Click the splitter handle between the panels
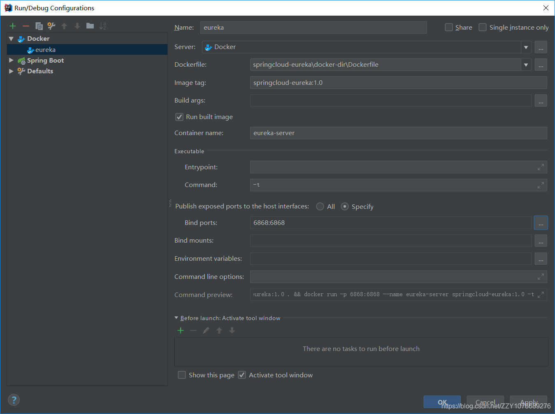 point(170,203)
